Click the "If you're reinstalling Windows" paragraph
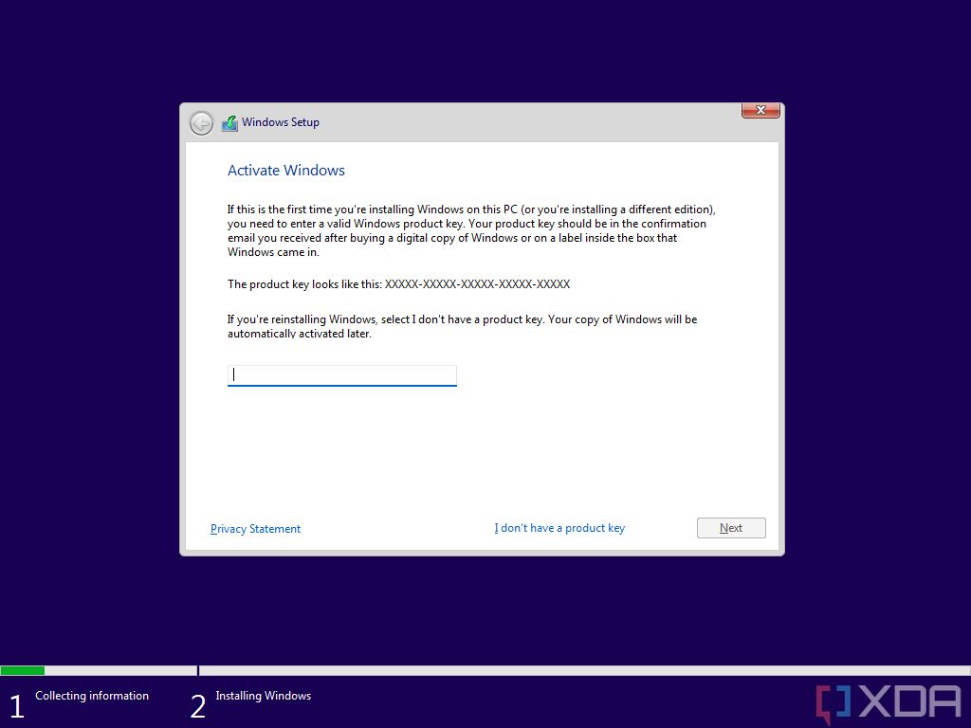Viewport: 971px width, 728px height. (x=462, y=326)
